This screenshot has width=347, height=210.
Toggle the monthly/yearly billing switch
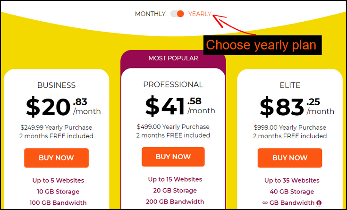(x=177, y=14)
